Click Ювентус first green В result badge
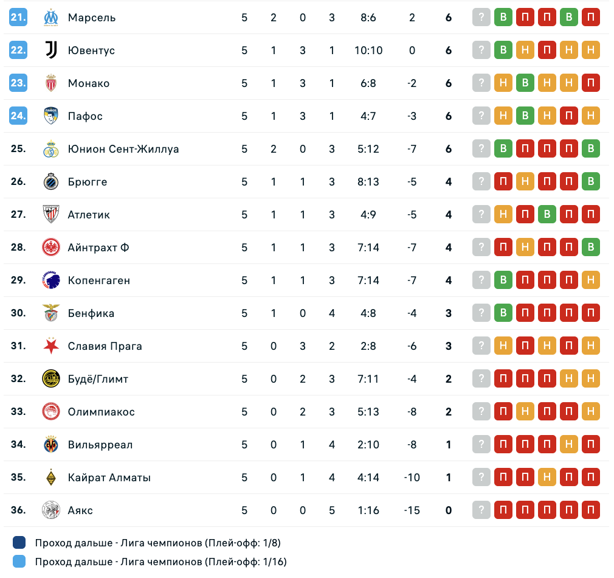 click(503, 50)
